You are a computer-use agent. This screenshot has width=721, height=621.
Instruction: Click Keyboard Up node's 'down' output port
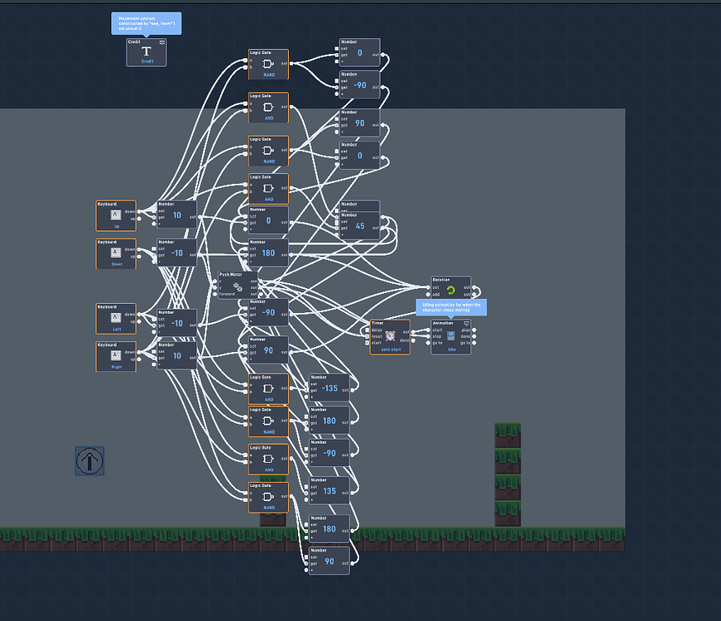(x=139, y=212)
